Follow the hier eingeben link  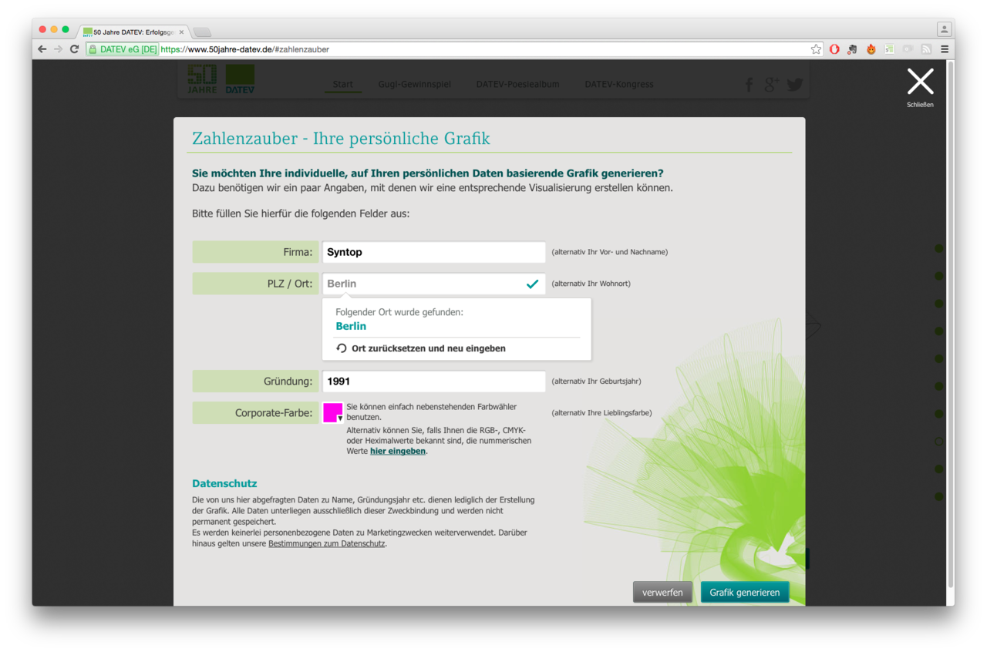click(x=398, y=451)
